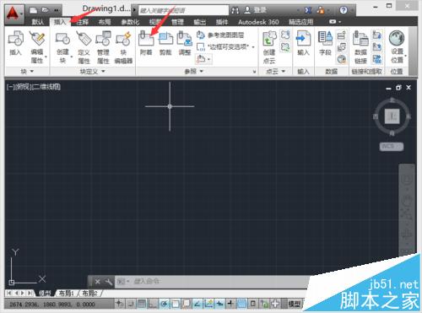
Task: Click the coordinates readout in status bar
Action: click(52, 305)
